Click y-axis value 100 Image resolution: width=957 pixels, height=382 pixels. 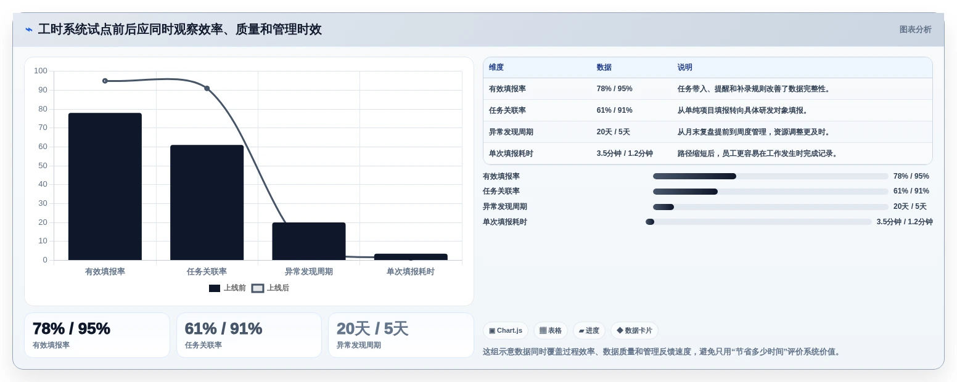[x=41, y=71]
